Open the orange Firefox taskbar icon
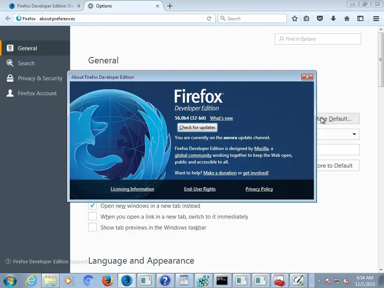384x288 pixels. pos(107,280)
